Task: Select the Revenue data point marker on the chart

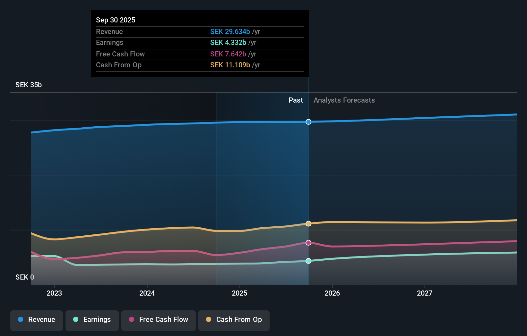Action: click(308, 122)
